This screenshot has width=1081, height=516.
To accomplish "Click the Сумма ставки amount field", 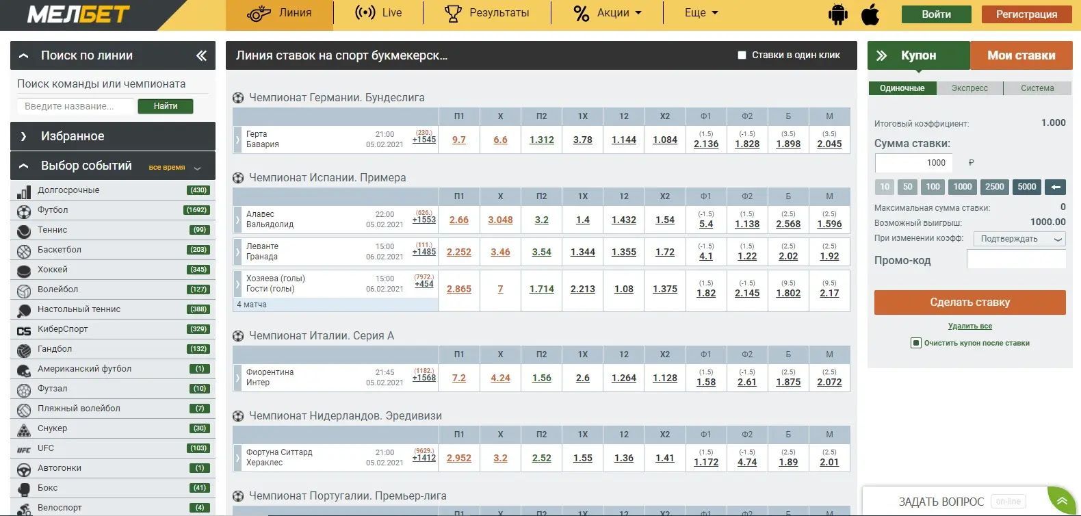I will 913,163.
